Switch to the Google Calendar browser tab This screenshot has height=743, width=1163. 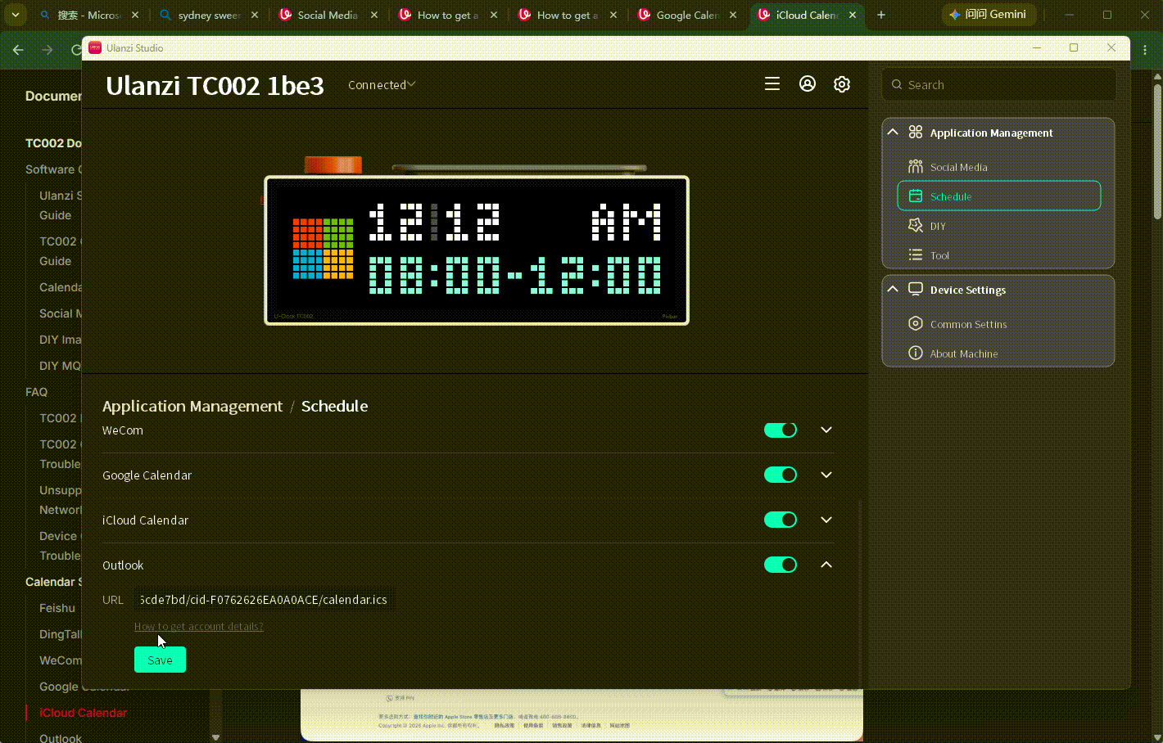point(688,15)
